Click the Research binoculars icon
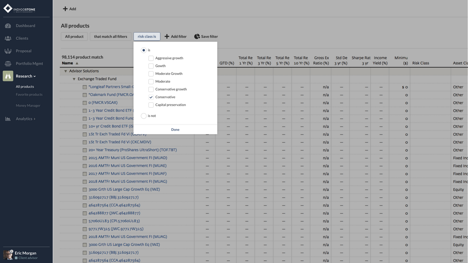 [8, 76]
